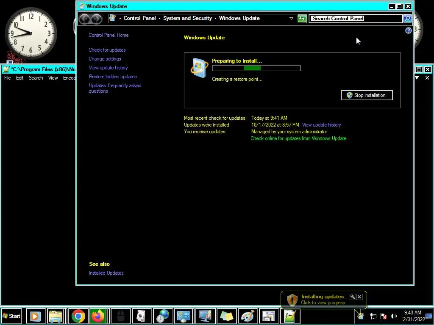Click the green installation progress bar
This screenshot has height=325, width=434.
[256, 68]
